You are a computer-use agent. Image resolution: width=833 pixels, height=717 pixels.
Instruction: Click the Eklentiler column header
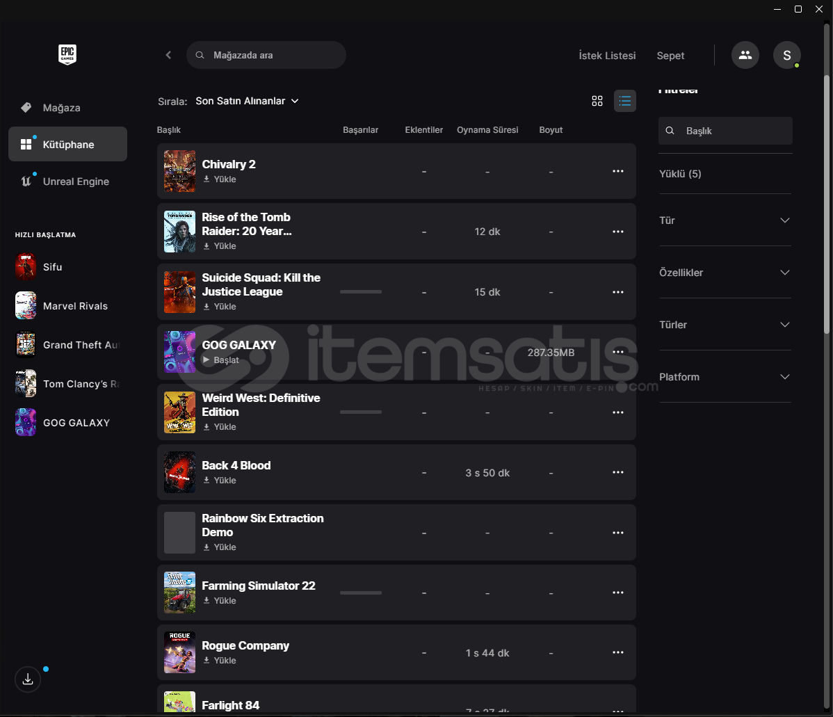coord(424,129)
